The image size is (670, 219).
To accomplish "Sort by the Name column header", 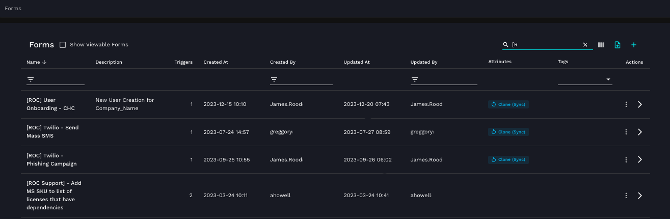I will 33,62.
